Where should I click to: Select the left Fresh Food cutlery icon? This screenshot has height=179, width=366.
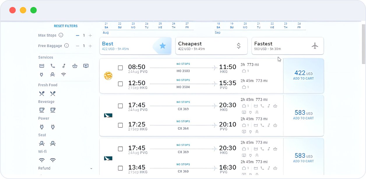point(42,94)
